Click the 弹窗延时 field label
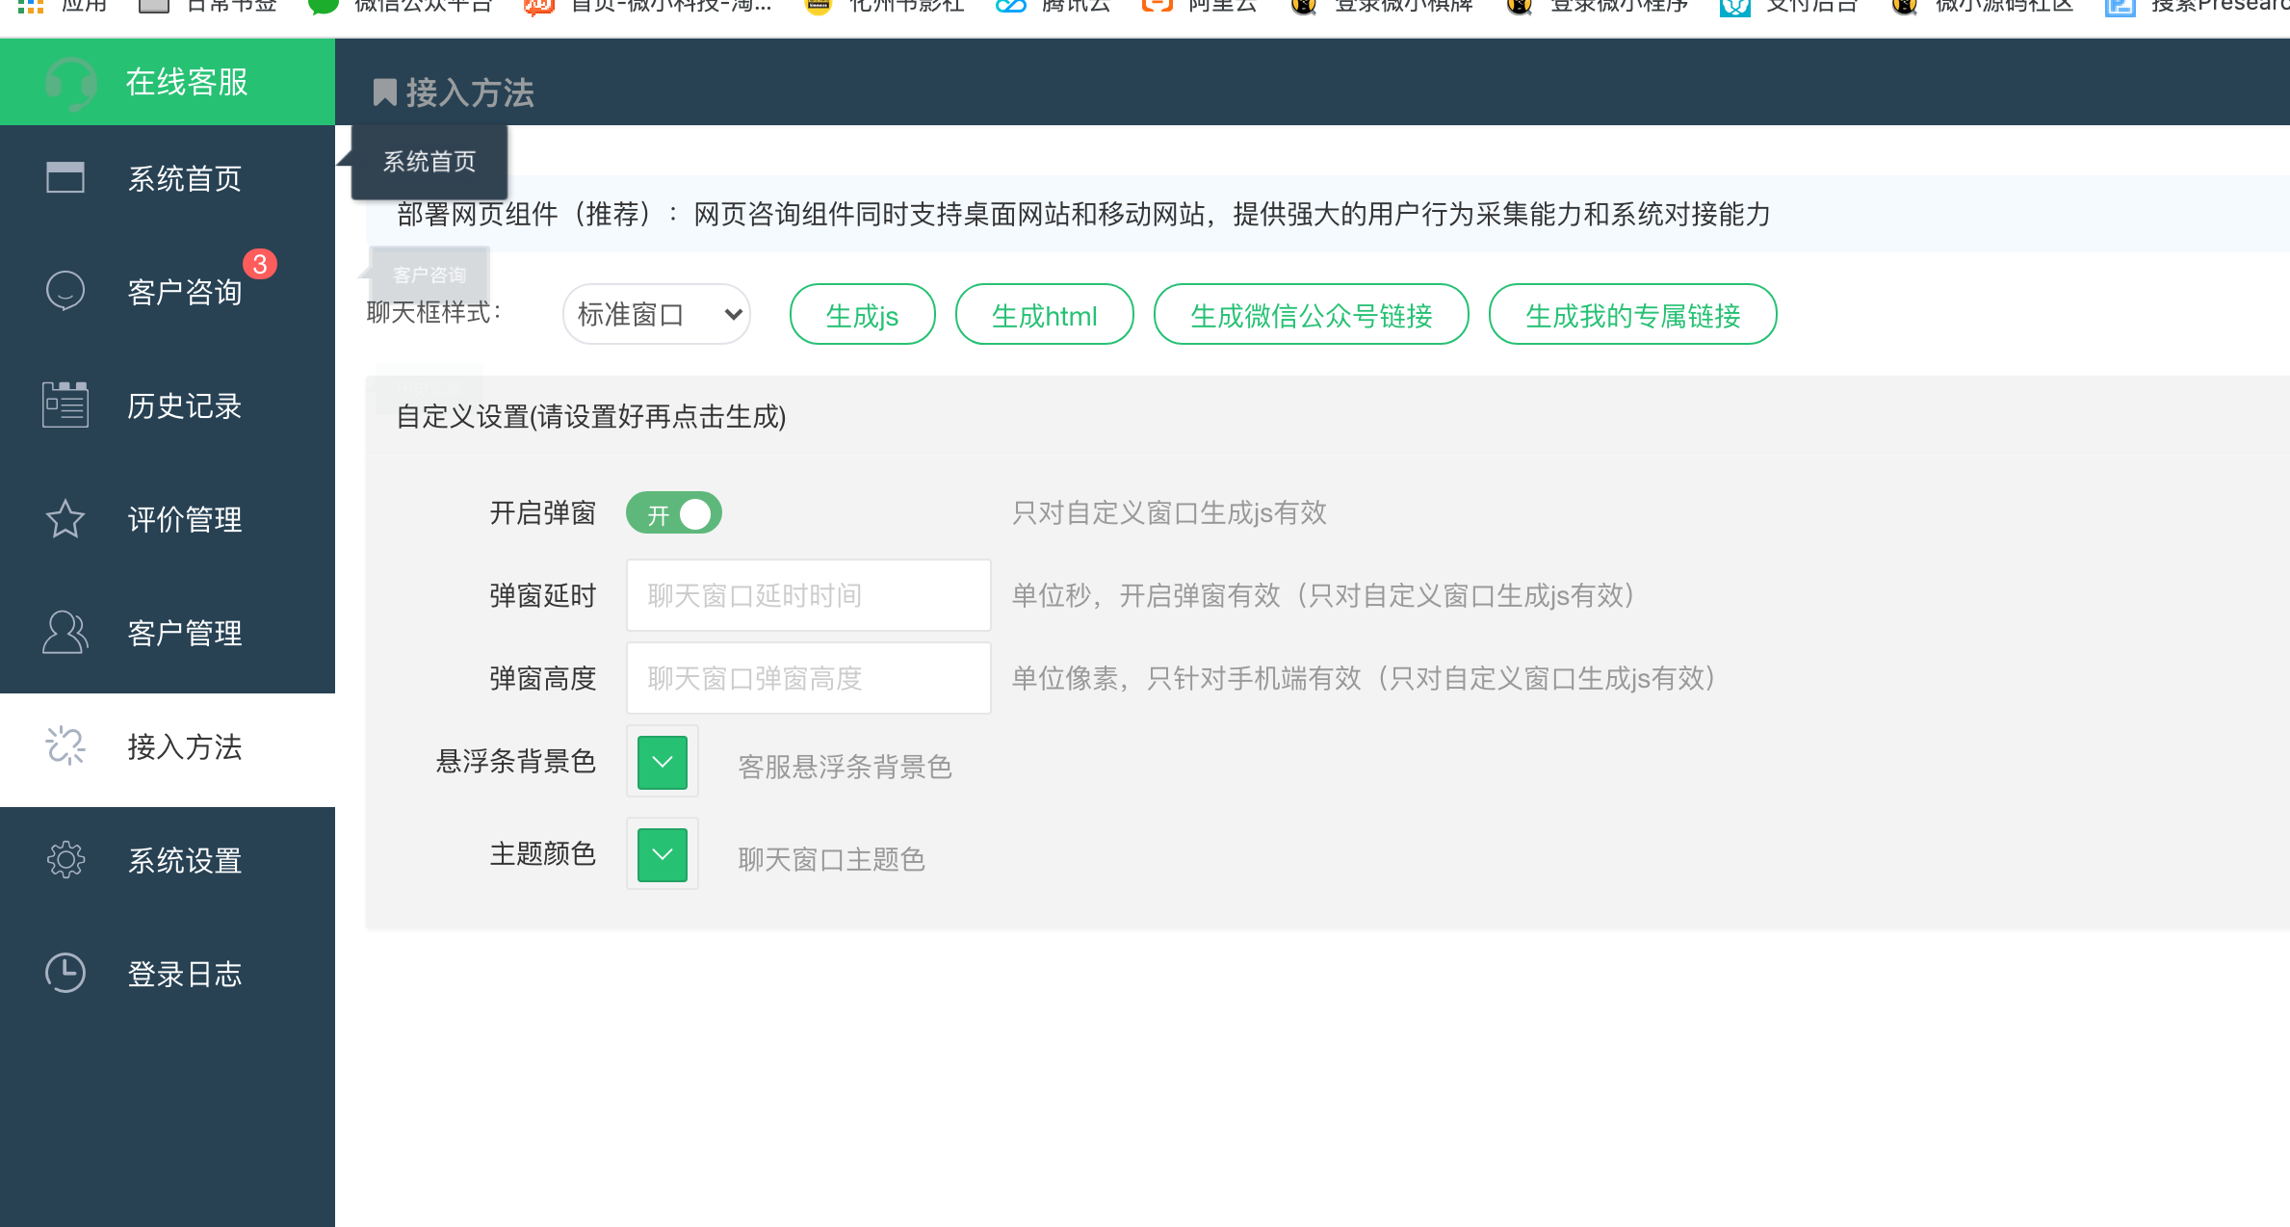 543,595
